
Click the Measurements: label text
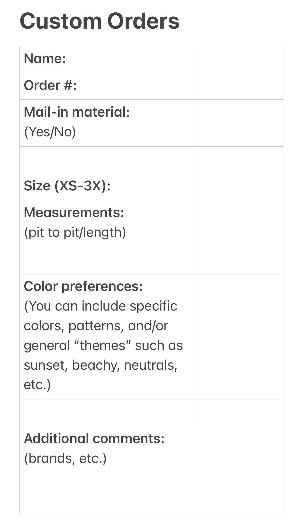(74, 212)
